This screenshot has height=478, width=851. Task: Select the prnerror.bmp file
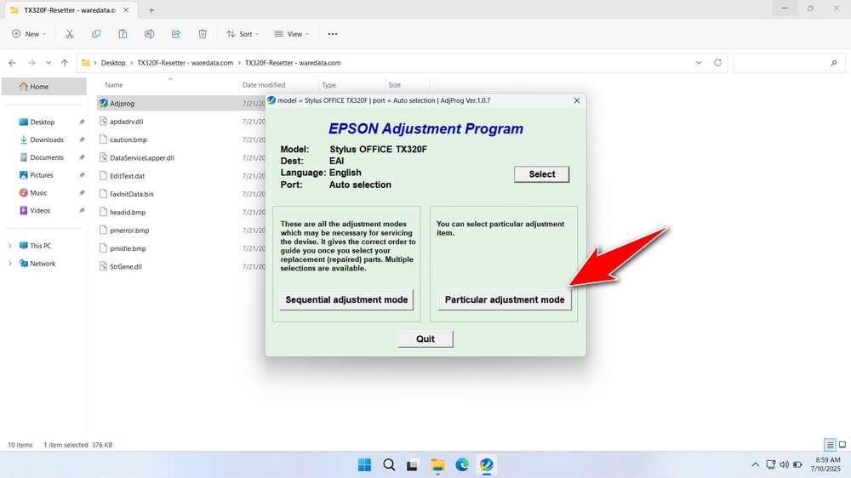[x=129, y=230]
